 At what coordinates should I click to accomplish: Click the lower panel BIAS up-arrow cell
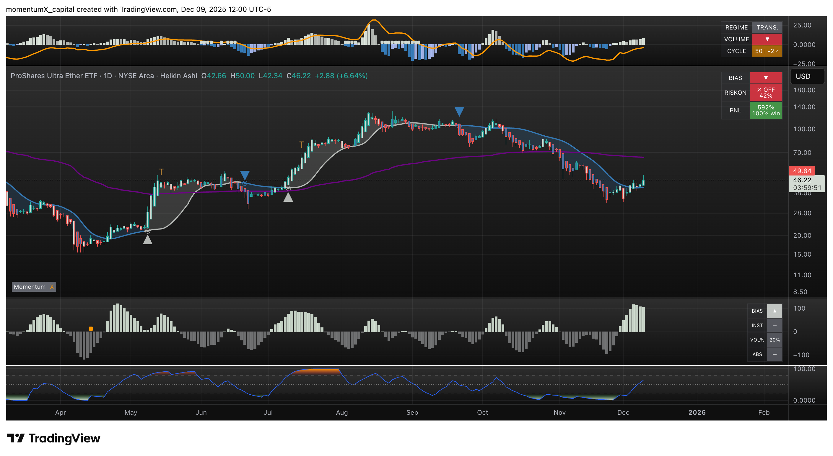774,311
